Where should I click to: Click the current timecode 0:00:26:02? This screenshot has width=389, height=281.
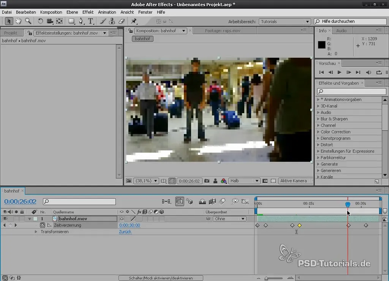click(21, 201)
